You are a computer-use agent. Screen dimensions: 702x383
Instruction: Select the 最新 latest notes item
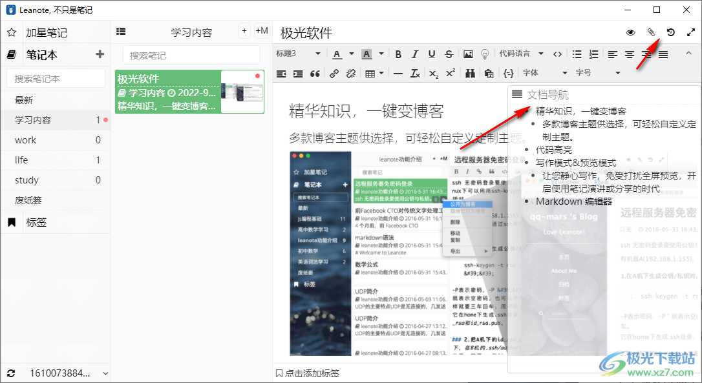(x=56, y=100)
